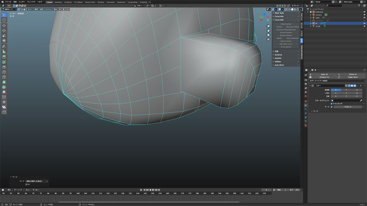Click the zoom magnifier viewport gizmo
Image resolution: width=367 pixels, height=206 pixels.
point(268,26)
